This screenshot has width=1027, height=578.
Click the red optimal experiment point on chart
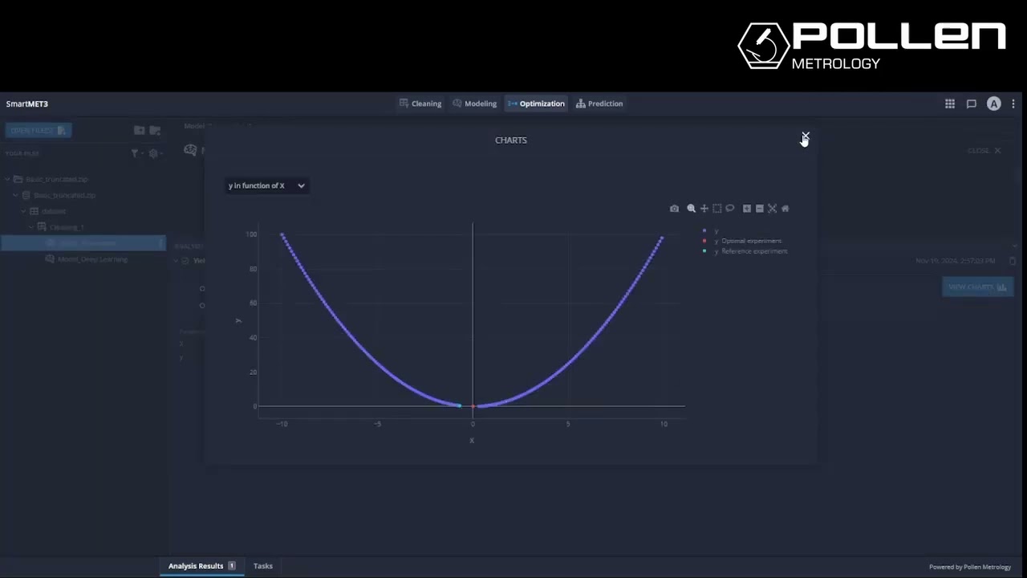click(x=473, y=406)
